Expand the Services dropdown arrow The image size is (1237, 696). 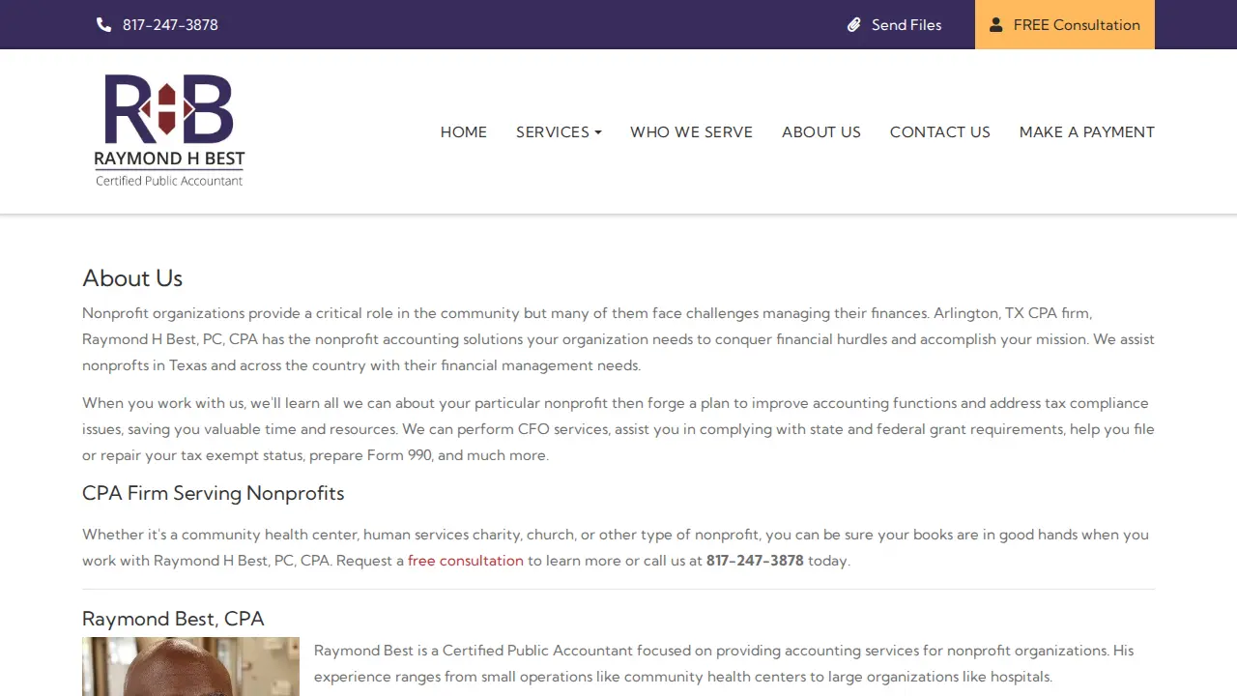(x=598, y=132)
